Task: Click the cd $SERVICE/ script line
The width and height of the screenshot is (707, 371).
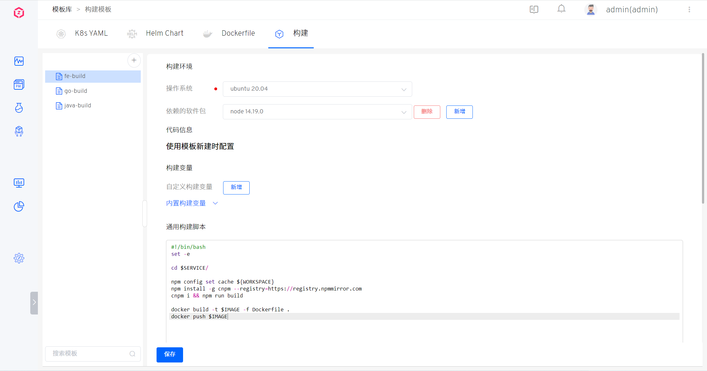Action: [190, 268]
